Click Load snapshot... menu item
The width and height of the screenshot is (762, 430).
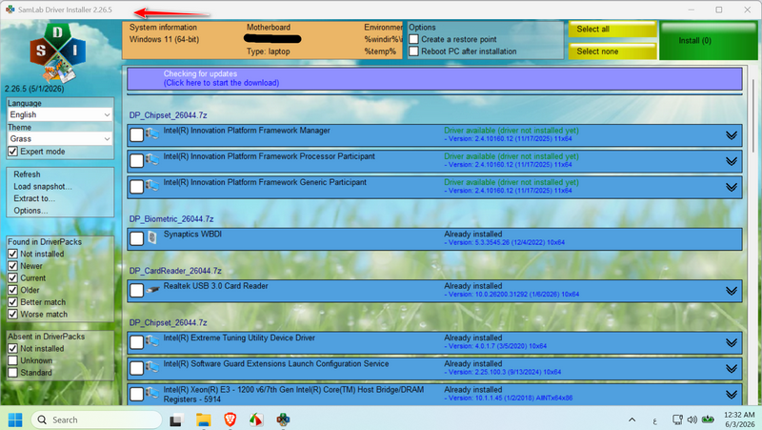[x=42, y=186]
